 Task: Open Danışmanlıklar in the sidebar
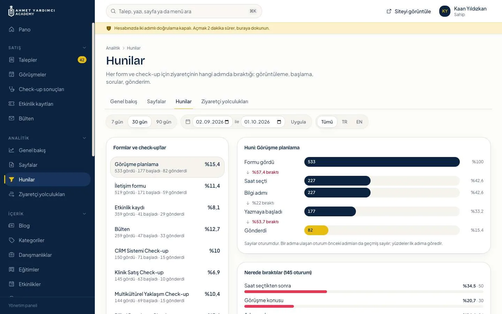pos(47,255)
